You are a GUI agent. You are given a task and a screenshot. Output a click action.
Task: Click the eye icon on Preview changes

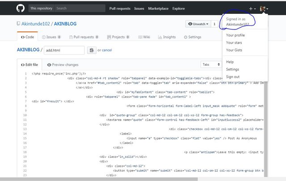point(49,65)
